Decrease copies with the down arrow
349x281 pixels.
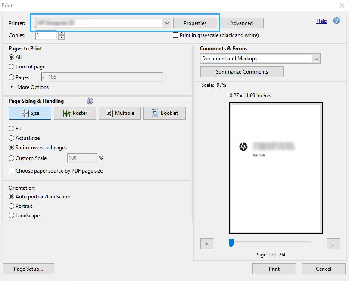click(x=61, y=37)
